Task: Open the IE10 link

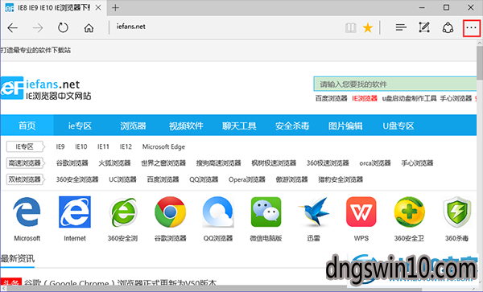Action: 81,146
